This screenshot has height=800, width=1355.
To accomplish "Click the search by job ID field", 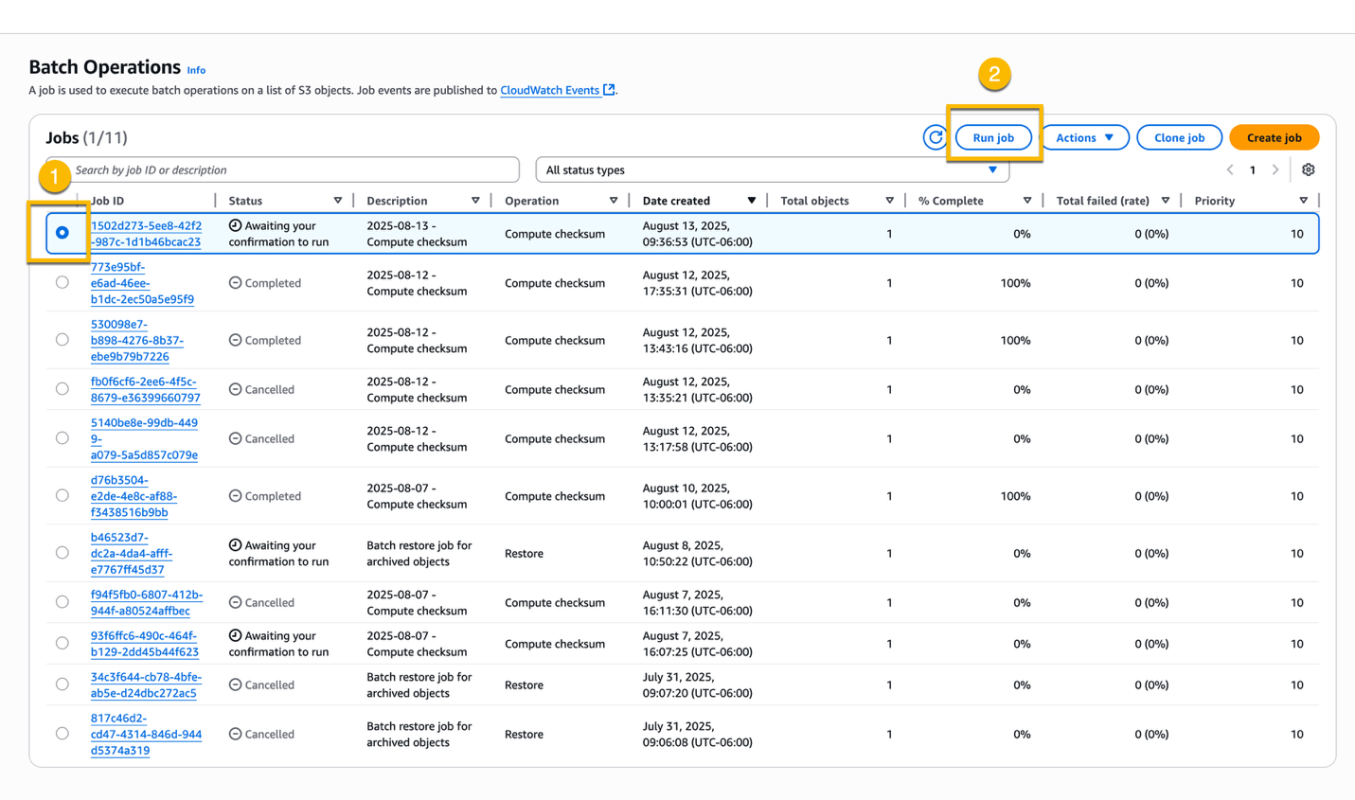I will point(284,169).
